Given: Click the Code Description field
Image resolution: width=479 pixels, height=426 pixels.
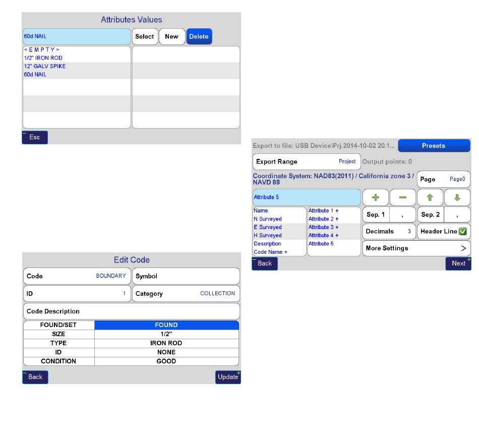Looking at the screenshot, I should [132, 311].
